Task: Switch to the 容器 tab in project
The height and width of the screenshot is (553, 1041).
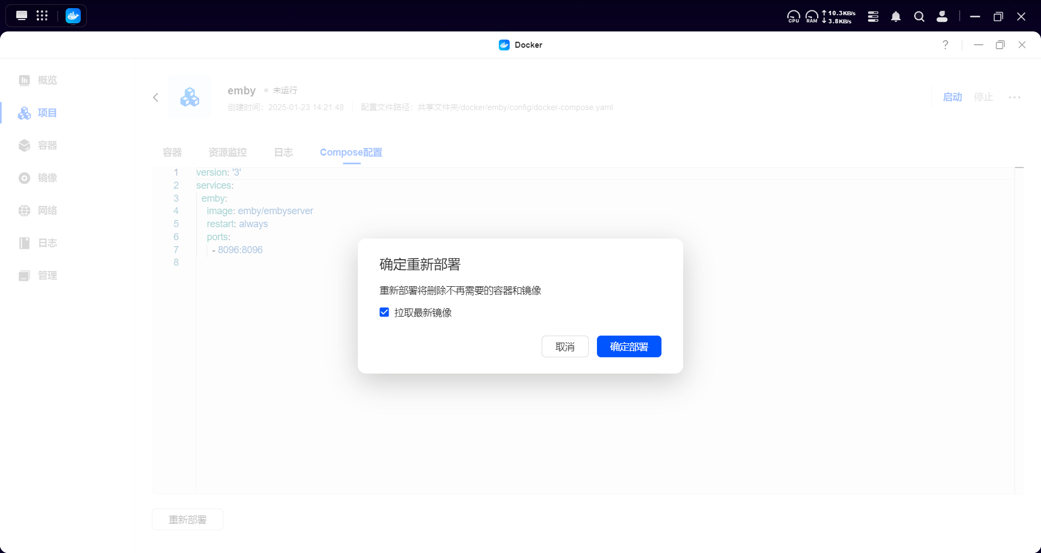Action: tap(172, 152)
